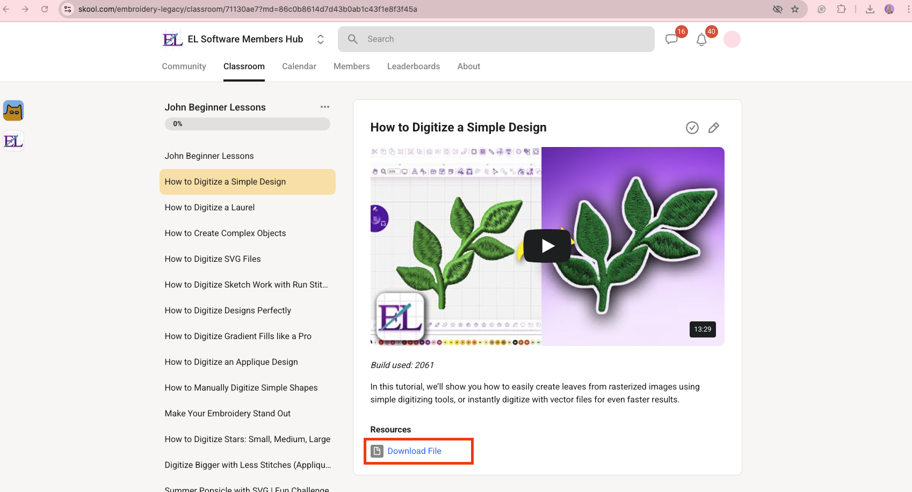Click the search magnifier icon

[x=353, y=39]
